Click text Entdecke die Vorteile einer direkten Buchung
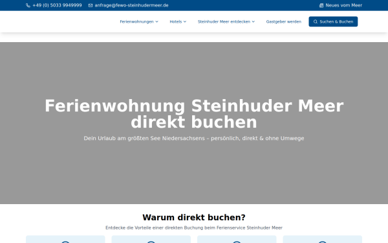The width and height of the screenshot is (388, 243). (194, 228)
